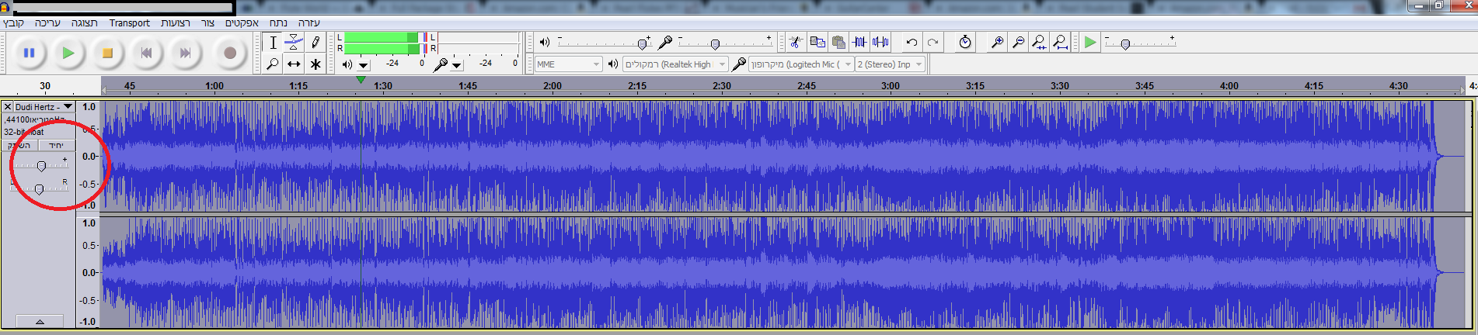Stop playback with the yellow Stop button
The height and width of the screenshot is (335, 1478).
[108, 53]
